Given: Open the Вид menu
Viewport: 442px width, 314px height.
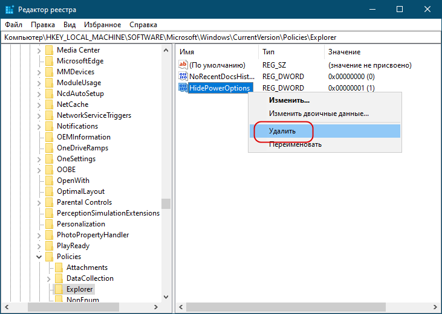Looking at the screenshot, I should coord(70,25).
